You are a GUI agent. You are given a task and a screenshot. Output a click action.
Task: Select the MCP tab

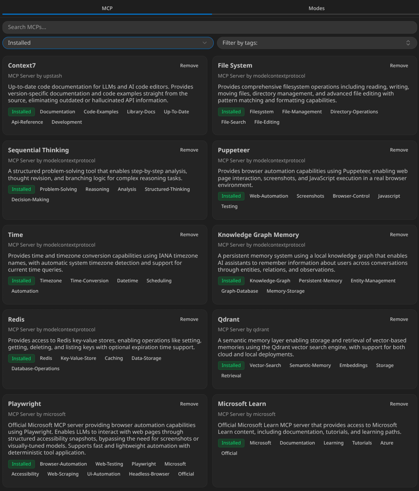tap(107, 8)
